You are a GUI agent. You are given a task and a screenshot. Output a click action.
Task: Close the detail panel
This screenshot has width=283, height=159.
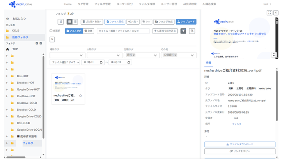(x=276, y=13)
